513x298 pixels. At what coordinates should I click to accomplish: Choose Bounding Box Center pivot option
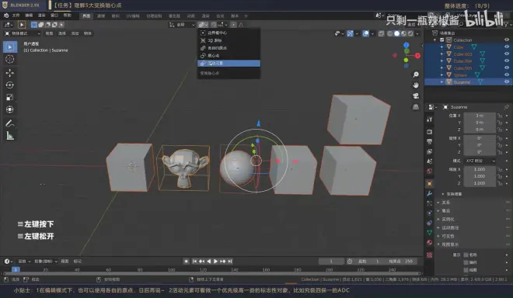click(x=229, y=33)
